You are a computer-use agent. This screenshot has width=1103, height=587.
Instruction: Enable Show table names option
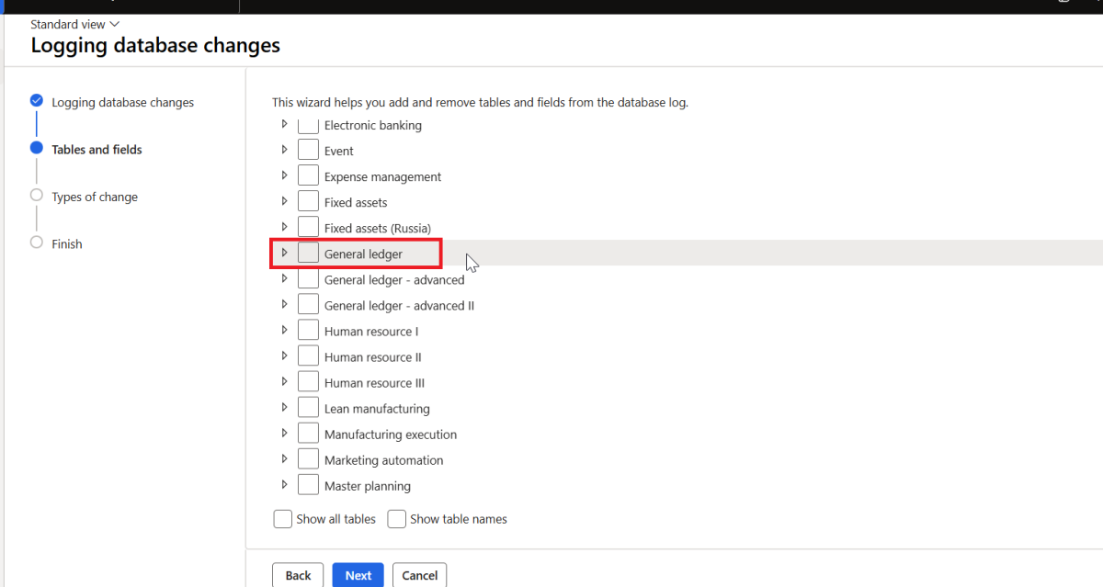point(397,520)
